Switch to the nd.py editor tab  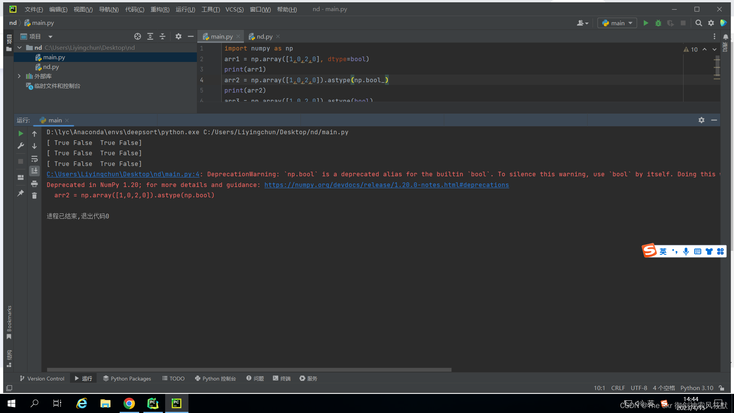point(264,36)
